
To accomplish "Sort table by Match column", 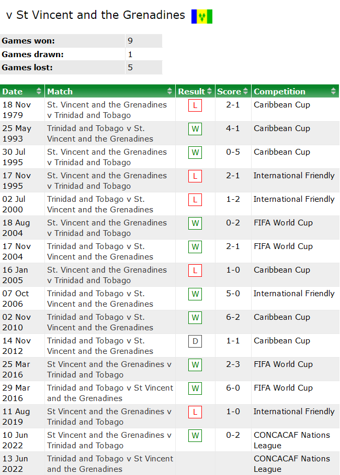I will (110, 91).
